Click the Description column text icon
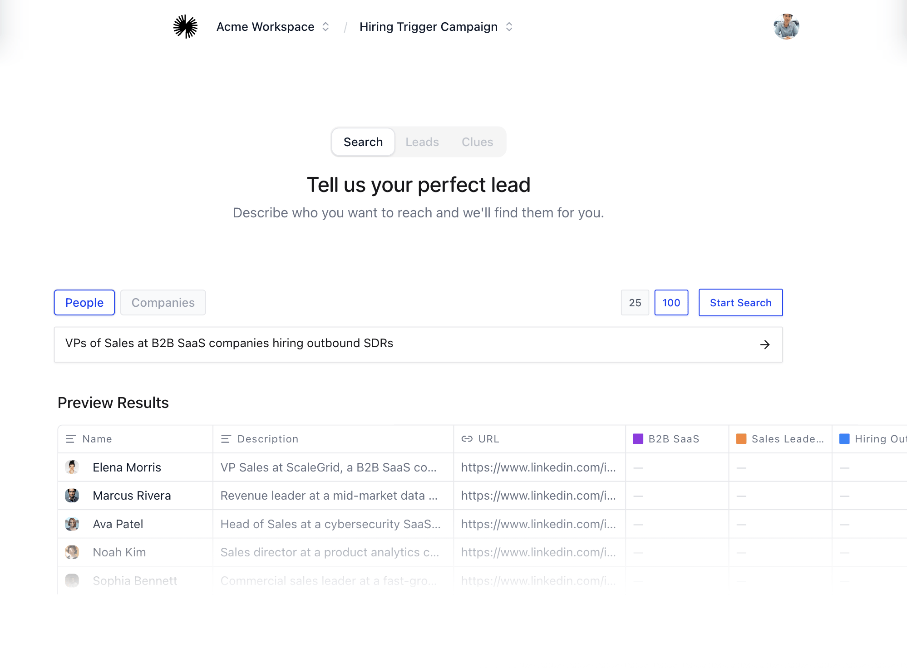Image resolution: width=907 pixels, height=668 pixels. 226,439
